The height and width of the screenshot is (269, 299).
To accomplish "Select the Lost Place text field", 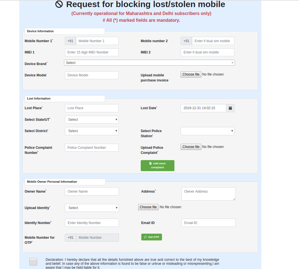I will tap(92, 108).
